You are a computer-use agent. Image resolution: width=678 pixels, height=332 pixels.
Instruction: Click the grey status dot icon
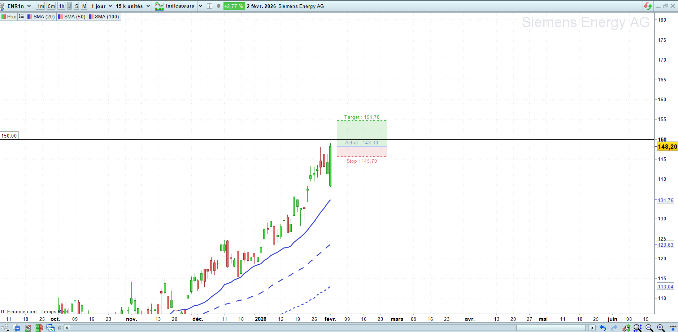218,6
